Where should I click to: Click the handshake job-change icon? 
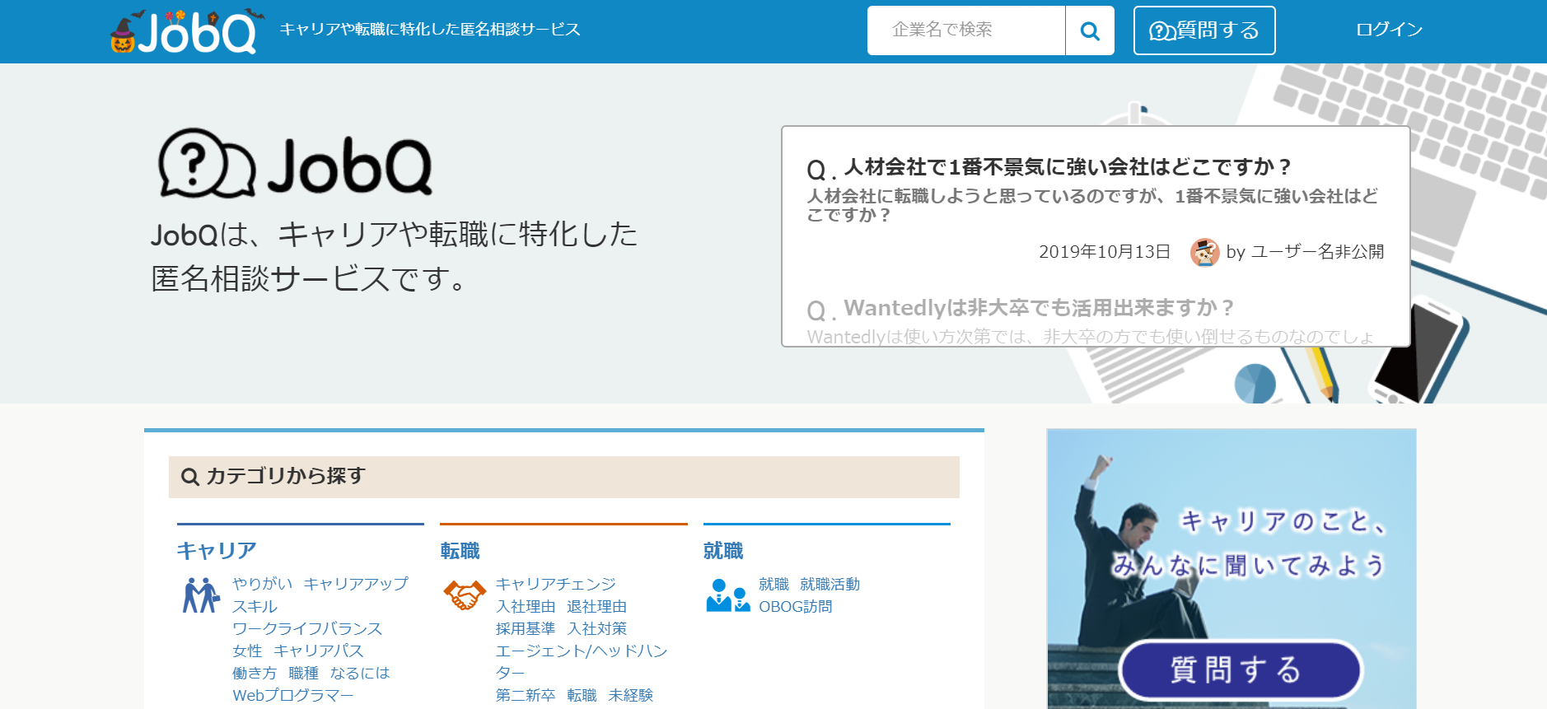pyautogui.click(x=465, y=595)
